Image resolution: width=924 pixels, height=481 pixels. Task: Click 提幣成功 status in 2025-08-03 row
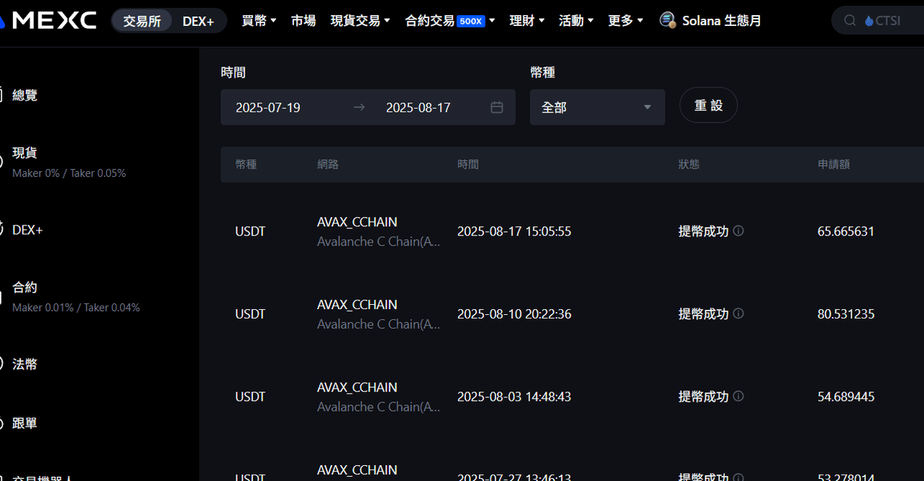tap(704, 396)
